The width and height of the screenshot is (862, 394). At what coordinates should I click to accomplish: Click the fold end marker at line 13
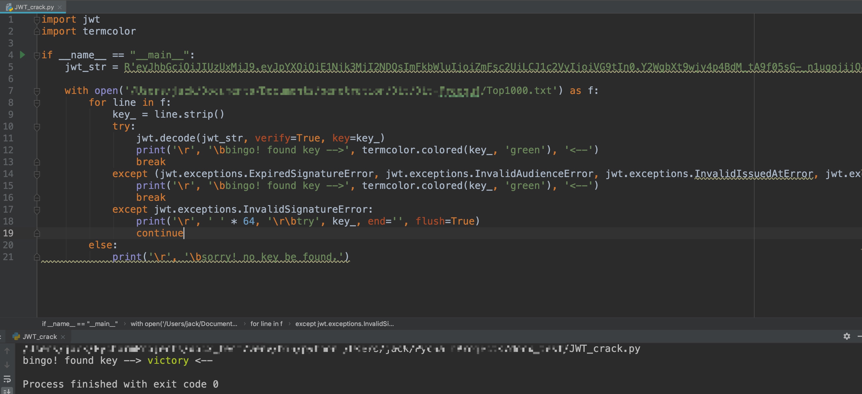[37, 162]
